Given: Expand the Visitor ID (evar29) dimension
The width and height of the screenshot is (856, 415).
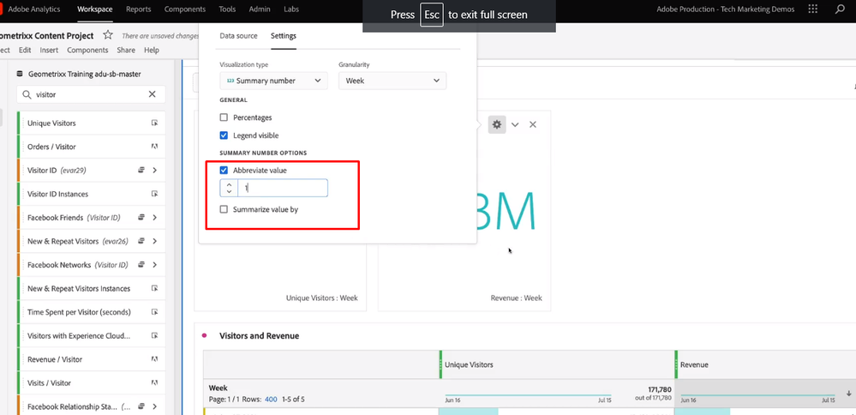Looking at the screenshot, I should pos(154,171).
